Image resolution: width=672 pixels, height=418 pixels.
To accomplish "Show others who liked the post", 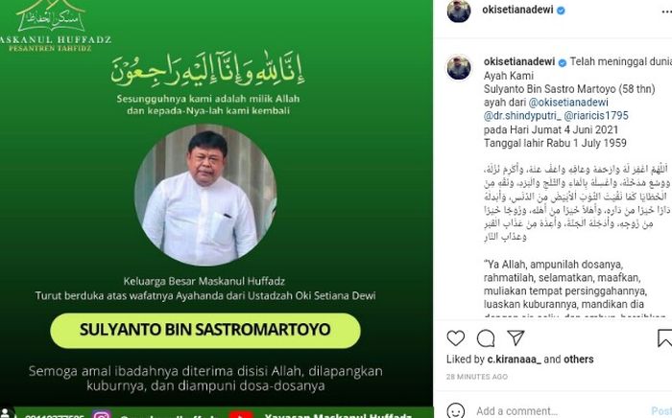I will pos(579,360).
